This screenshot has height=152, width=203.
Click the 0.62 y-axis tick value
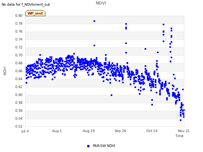19,87
